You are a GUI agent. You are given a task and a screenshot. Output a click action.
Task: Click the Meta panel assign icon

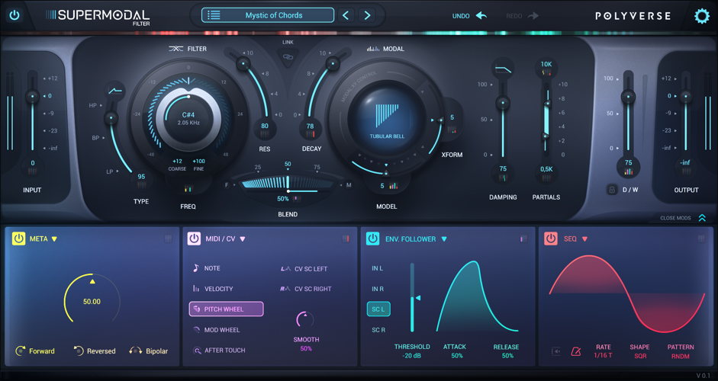[x=168, y=239]
